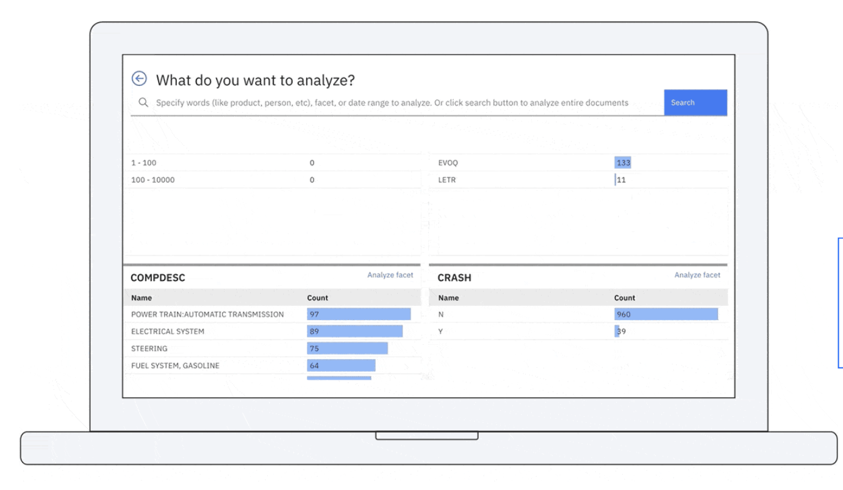
Task: Click the magnifying glass search icon
Action: click(143, 102)
